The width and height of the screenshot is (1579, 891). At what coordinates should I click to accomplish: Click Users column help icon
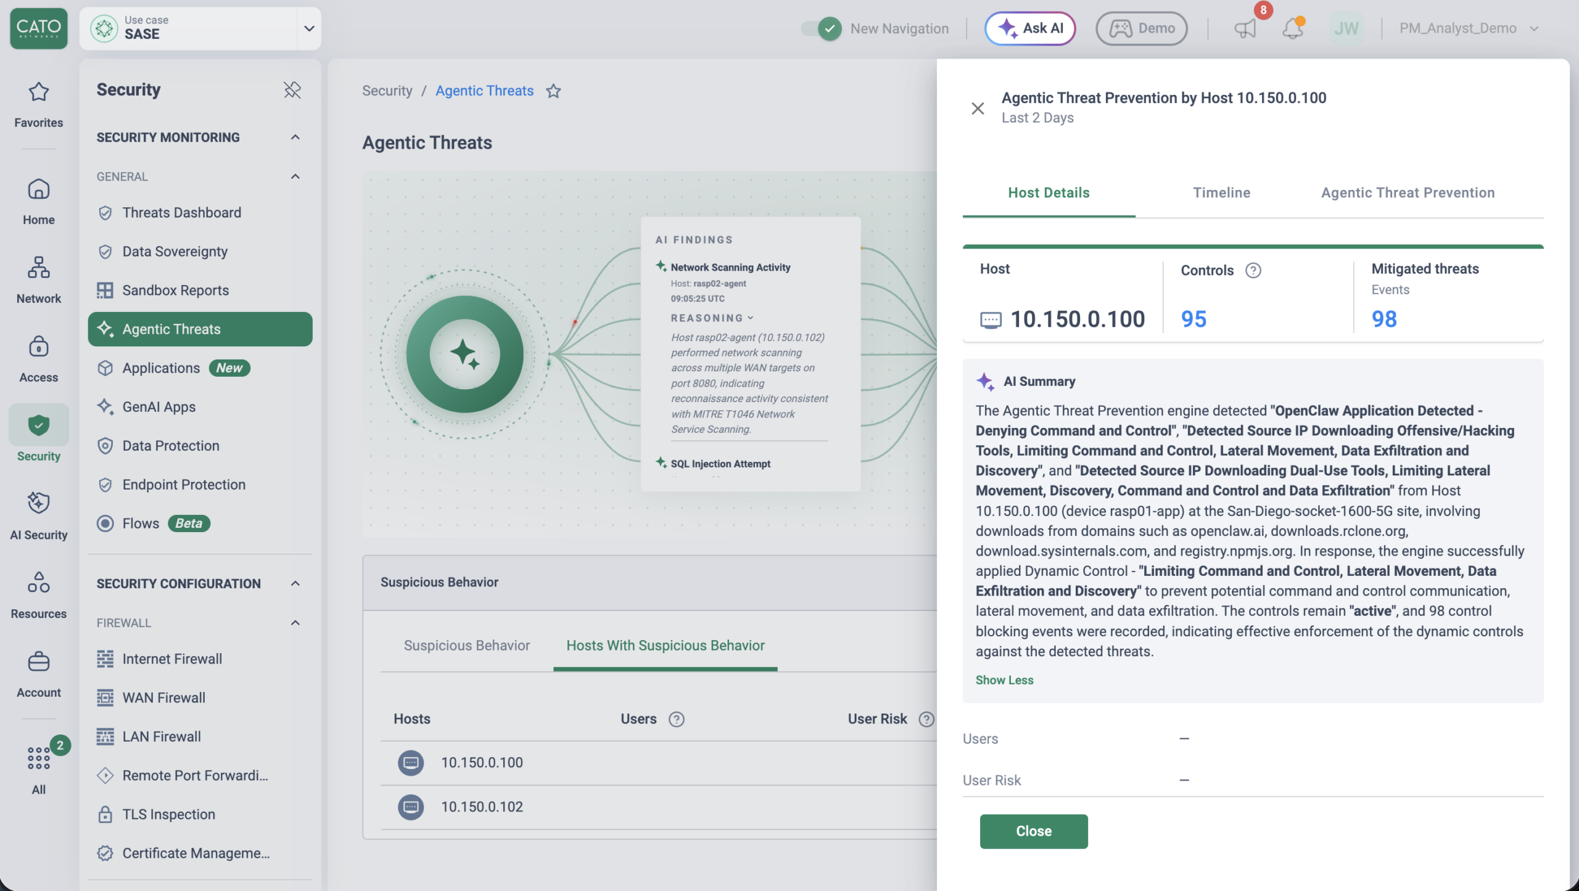tap(676, 719)
